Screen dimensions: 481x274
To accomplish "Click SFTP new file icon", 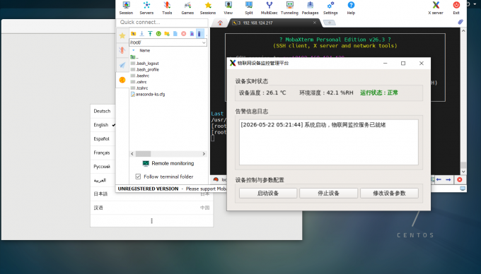I will click(x=175, y=34).
